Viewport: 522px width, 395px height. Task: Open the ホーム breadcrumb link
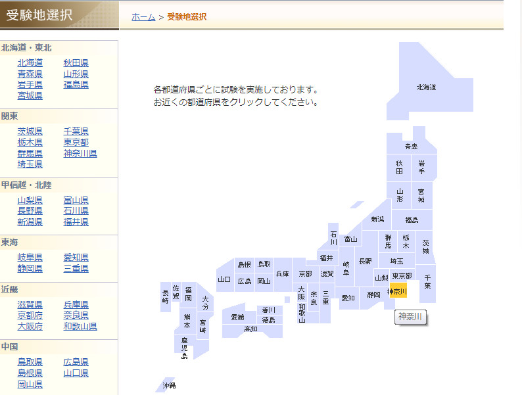(x=143, y=17)
